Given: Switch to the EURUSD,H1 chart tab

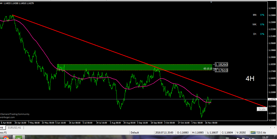Looking at the screenshot, I should click(x=15, y=128).
